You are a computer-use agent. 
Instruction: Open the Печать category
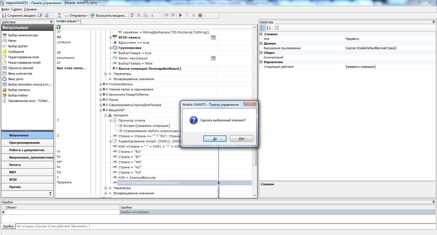[x=27, y=165]
